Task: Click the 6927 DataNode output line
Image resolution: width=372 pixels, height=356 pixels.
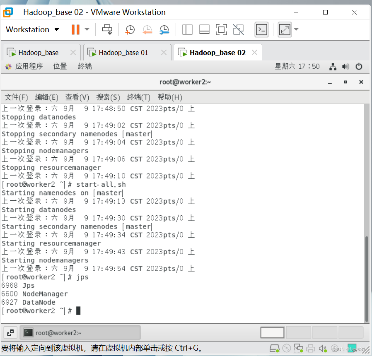Action: [29, 302]
